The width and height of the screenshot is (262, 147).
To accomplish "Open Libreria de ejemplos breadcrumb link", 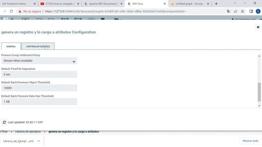I will pos(28,131).
